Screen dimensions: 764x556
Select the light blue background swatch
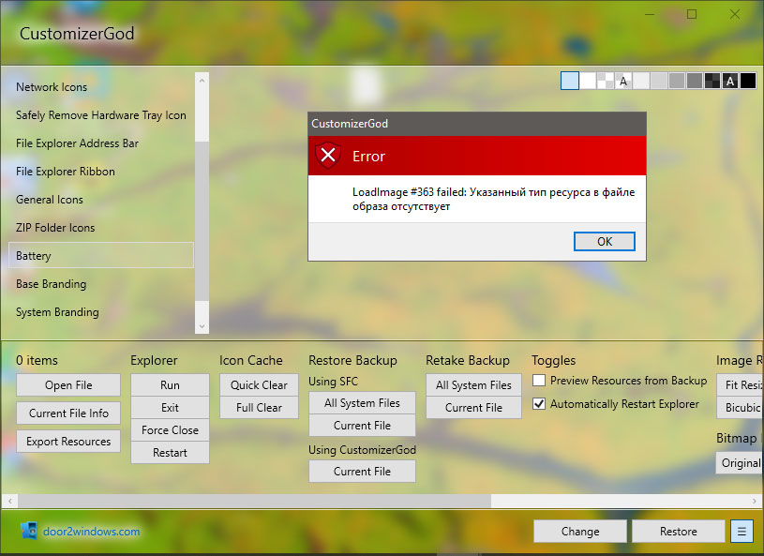570,81
